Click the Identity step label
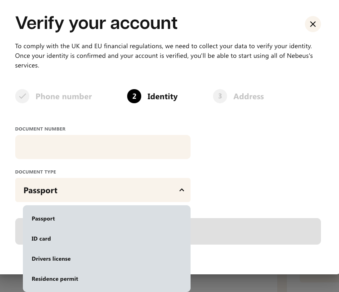Image resolution: width=339 pixels, height=292 pixels. (x=162, y=96)
